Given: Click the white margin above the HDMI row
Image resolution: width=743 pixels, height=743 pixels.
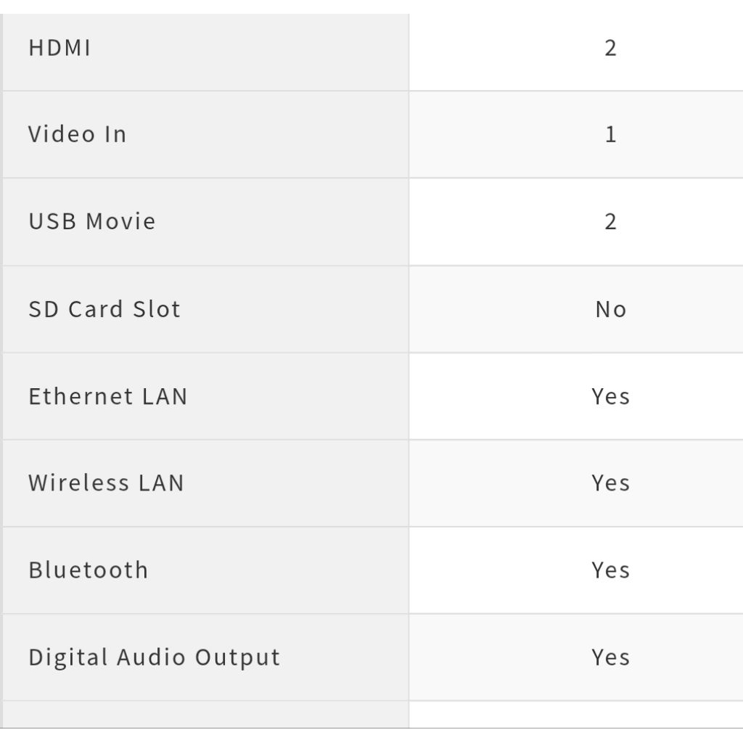Looking at the screenshot, I should 371,7.
